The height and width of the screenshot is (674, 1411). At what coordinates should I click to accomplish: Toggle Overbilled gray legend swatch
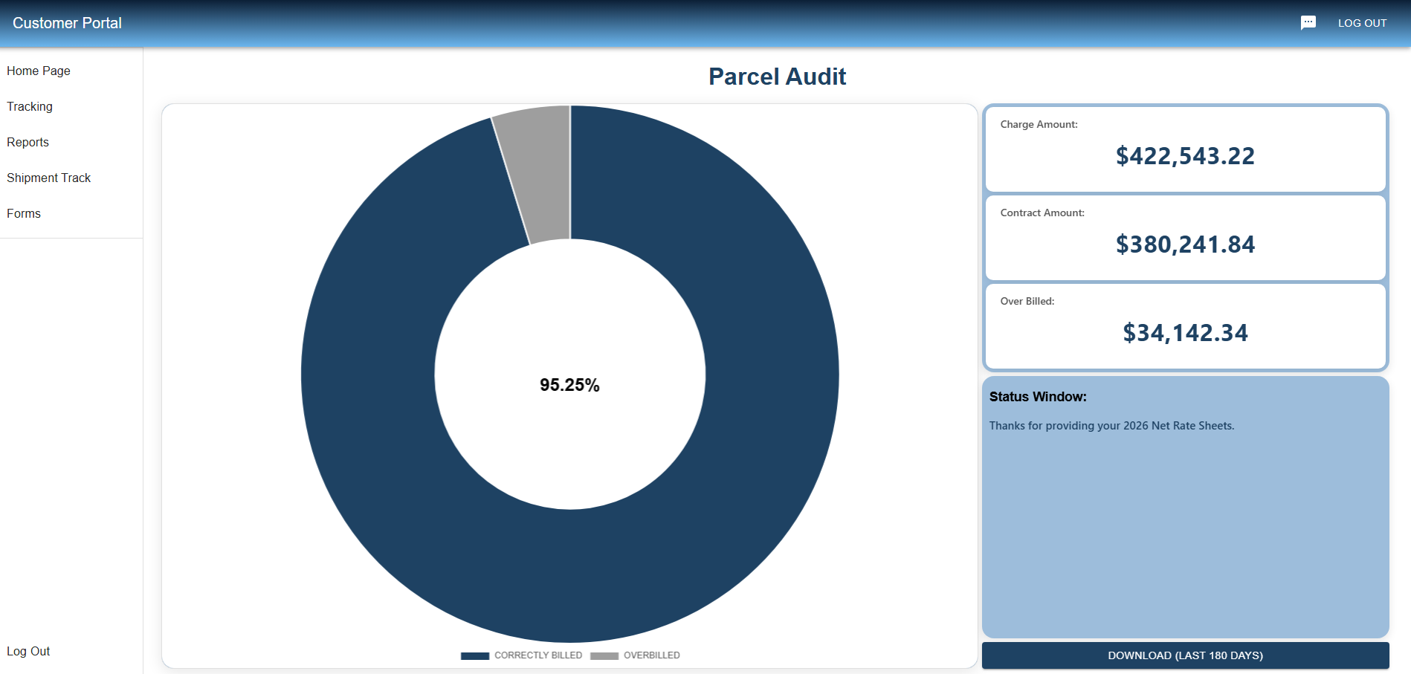click(604, 655)
